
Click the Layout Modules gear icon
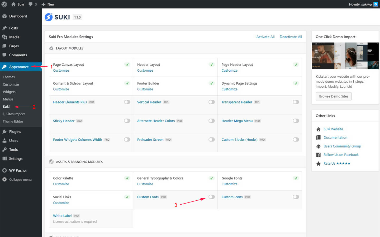click(51, 48)
